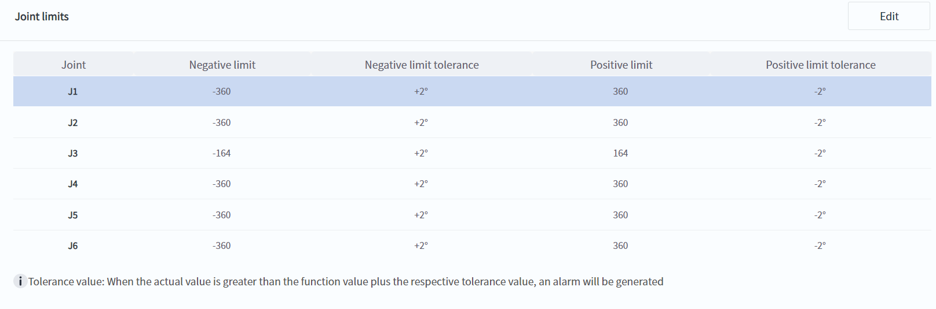Click J5 positive limit tolerance -2°

[820, 215]
